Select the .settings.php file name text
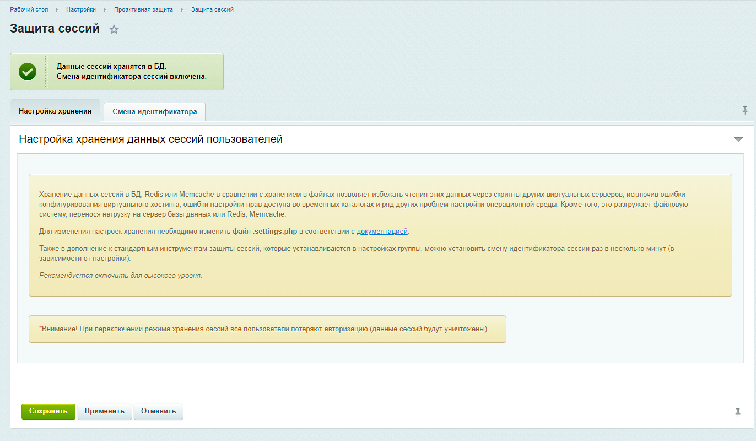This screenshot has height=441, width=756. click(275, 232)
